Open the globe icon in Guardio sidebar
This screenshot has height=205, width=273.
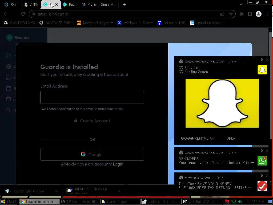point(8,66)
